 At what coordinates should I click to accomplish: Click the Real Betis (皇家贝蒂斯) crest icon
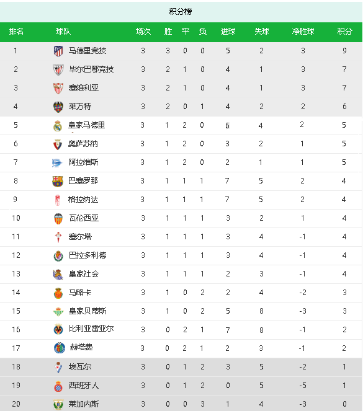pyautogui.click(x=58, y=311)
